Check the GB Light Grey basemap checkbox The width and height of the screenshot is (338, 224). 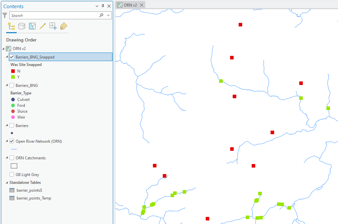12,175
